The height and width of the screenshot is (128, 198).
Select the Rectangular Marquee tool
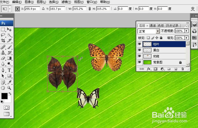[3, 29]
